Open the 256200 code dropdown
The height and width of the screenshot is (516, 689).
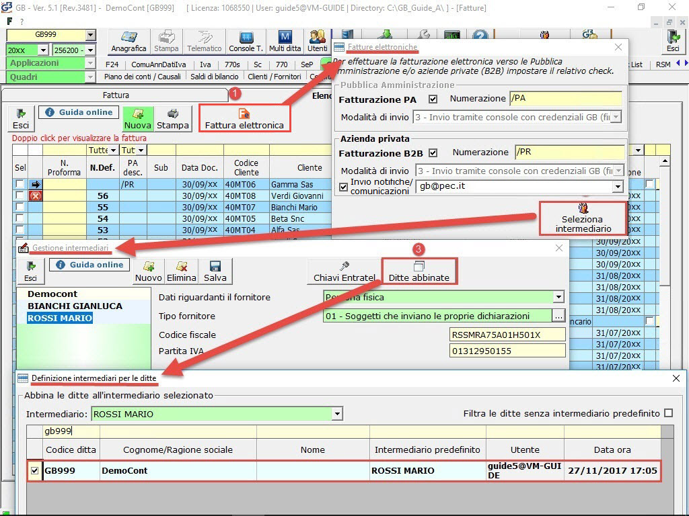91,50
